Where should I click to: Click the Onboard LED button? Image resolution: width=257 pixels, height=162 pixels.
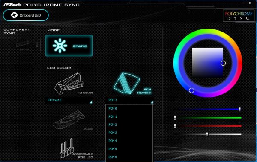click(x=26, y=15)
